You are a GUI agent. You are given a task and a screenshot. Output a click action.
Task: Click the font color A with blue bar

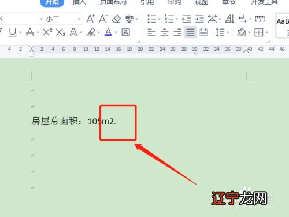tap(108, 32)
